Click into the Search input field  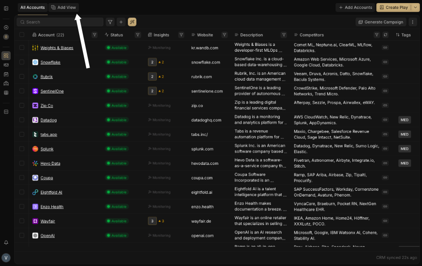62,22
